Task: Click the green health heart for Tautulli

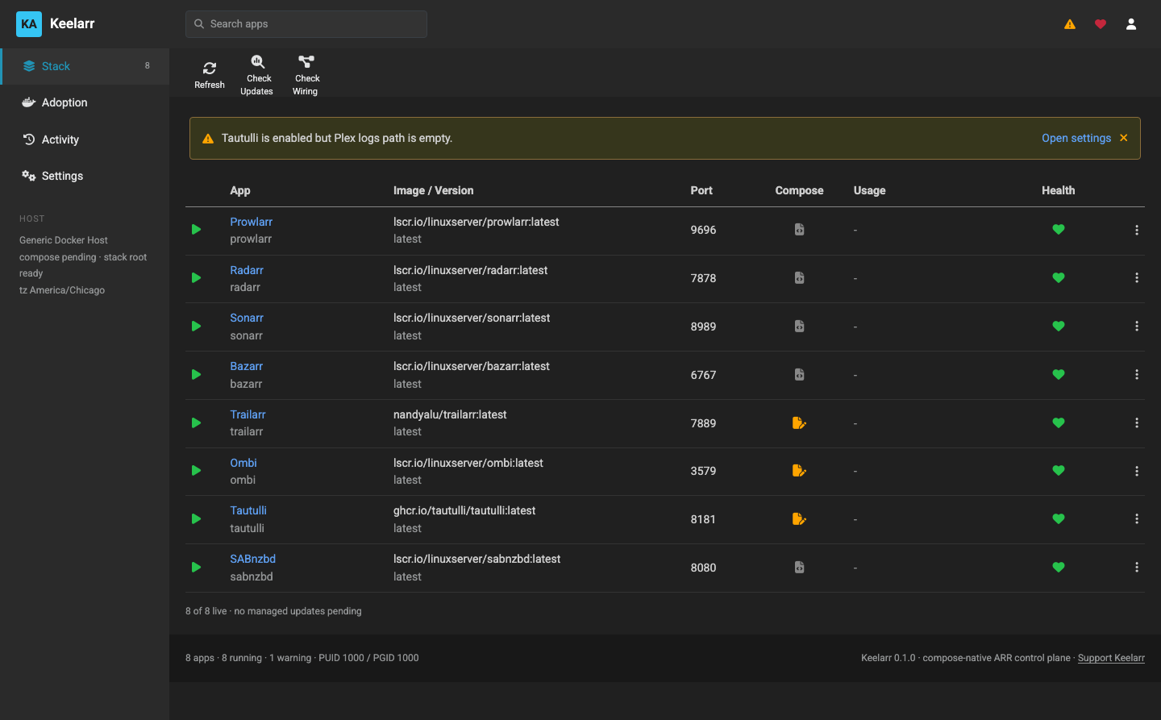Action: pyautogui.click(x=1059, y=519)
